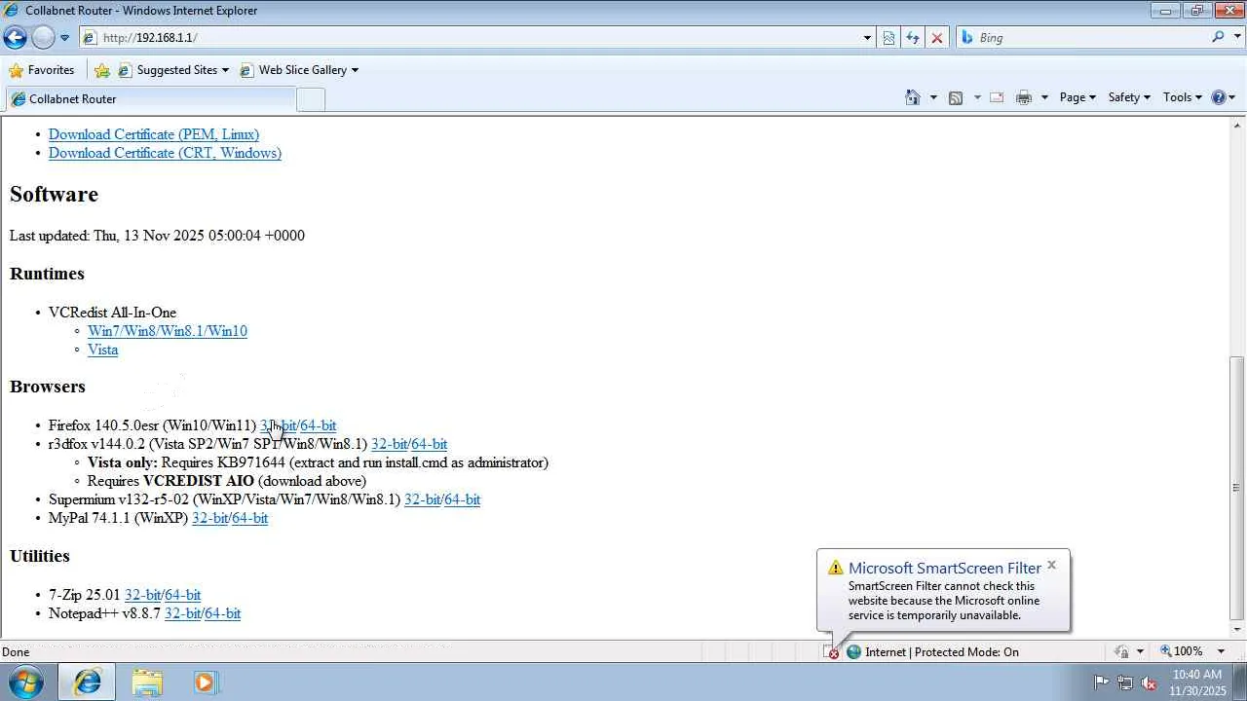
Task: Click the zoom level 100% button
Action: (1181, 652)
